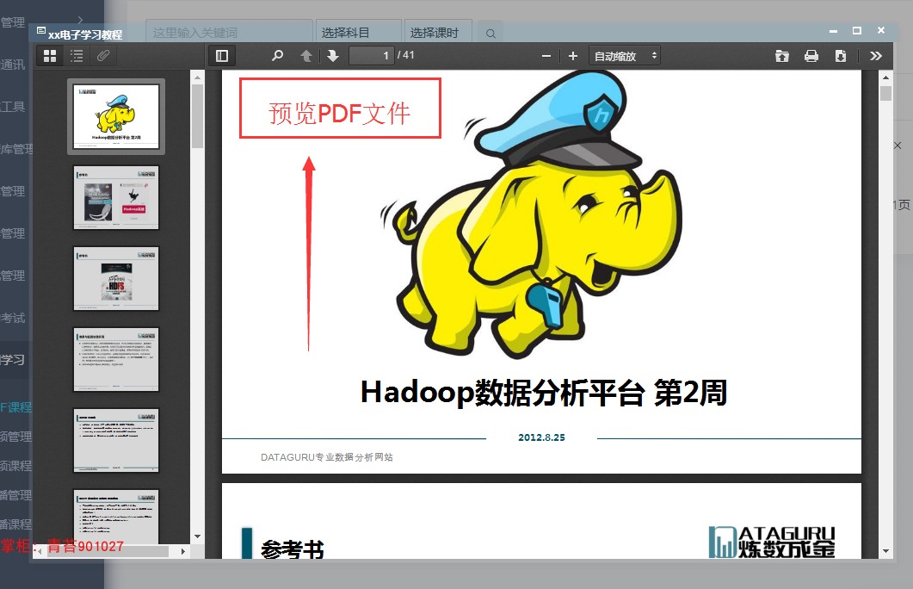Zoom in with the plus button
The image size is (913, 589).
pyautogui.click(x=573, y=56)
